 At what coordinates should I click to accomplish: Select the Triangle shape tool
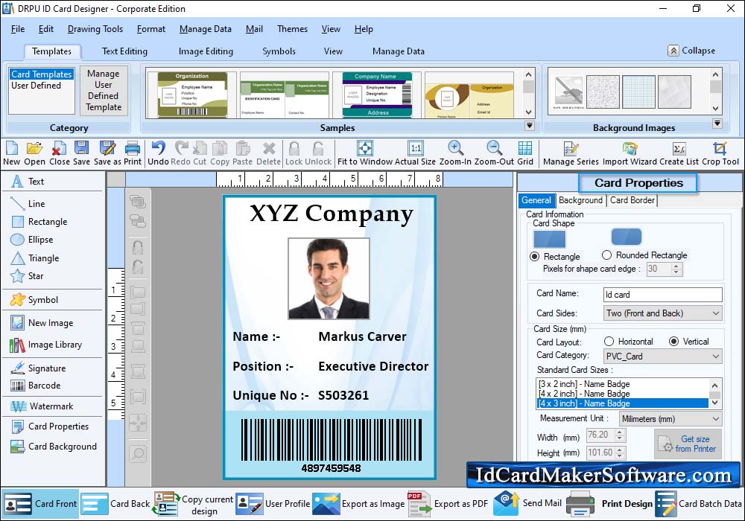35,258
